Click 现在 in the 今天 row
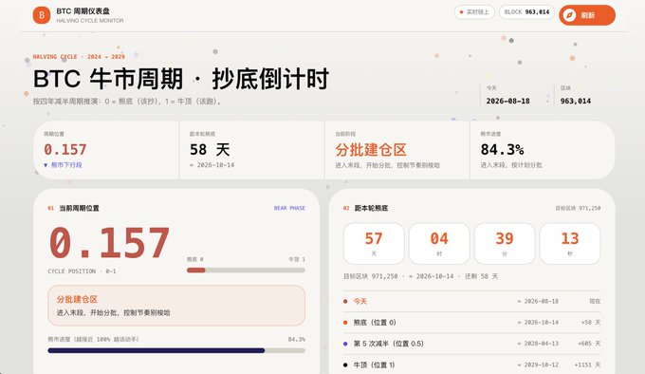The image size is (645, 374). pyautogui.click(x=596, y=301)
